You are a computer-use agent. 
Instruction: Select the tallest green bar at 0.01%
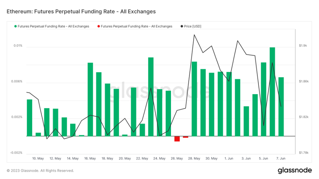[272, 91]
